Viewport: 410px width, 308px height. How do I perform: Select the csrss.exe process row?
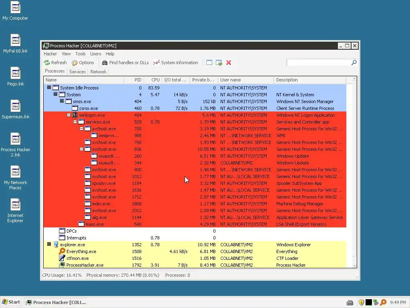[x=195, y=108]
